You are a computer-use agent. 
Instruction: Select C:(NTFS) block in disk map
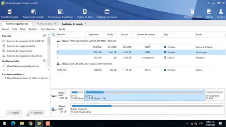click(144, 95)
